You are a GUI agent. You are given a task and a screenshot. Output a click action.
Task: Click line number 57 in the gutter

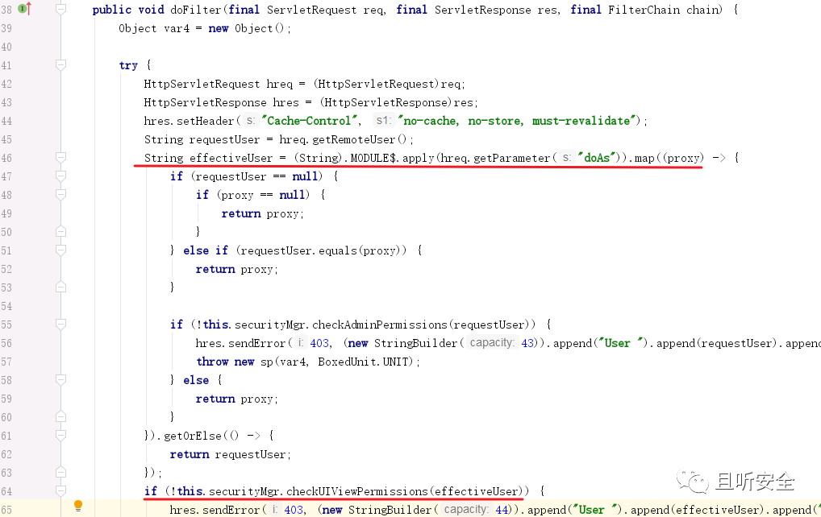6,362
